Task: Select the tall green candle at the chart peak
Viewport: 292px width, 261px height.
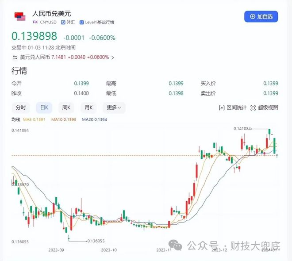Action: [269, 132]
